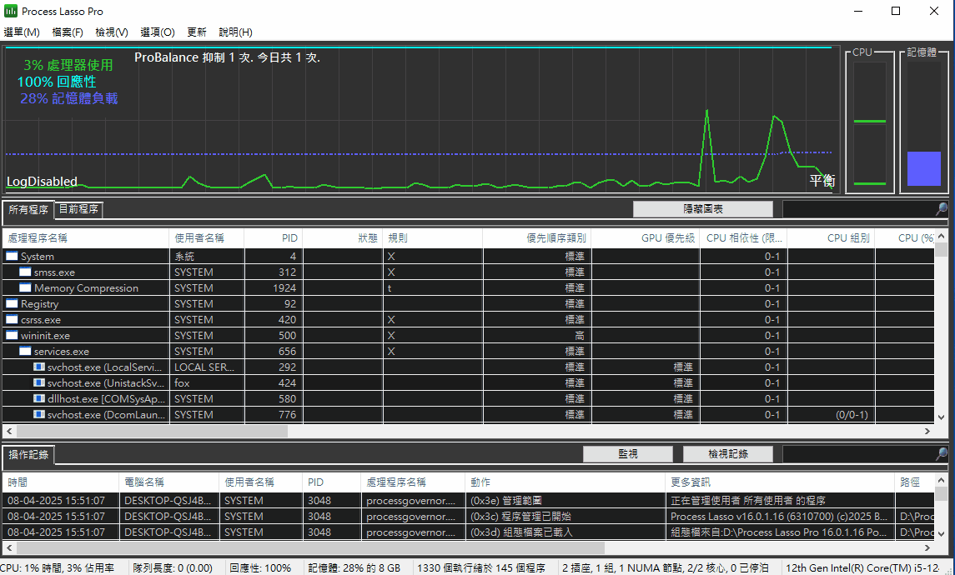Click log entry (0x3e) 管理範圍
Image resolution: width=955 pixels, height=575 pixels.
[x=505, y=500]
